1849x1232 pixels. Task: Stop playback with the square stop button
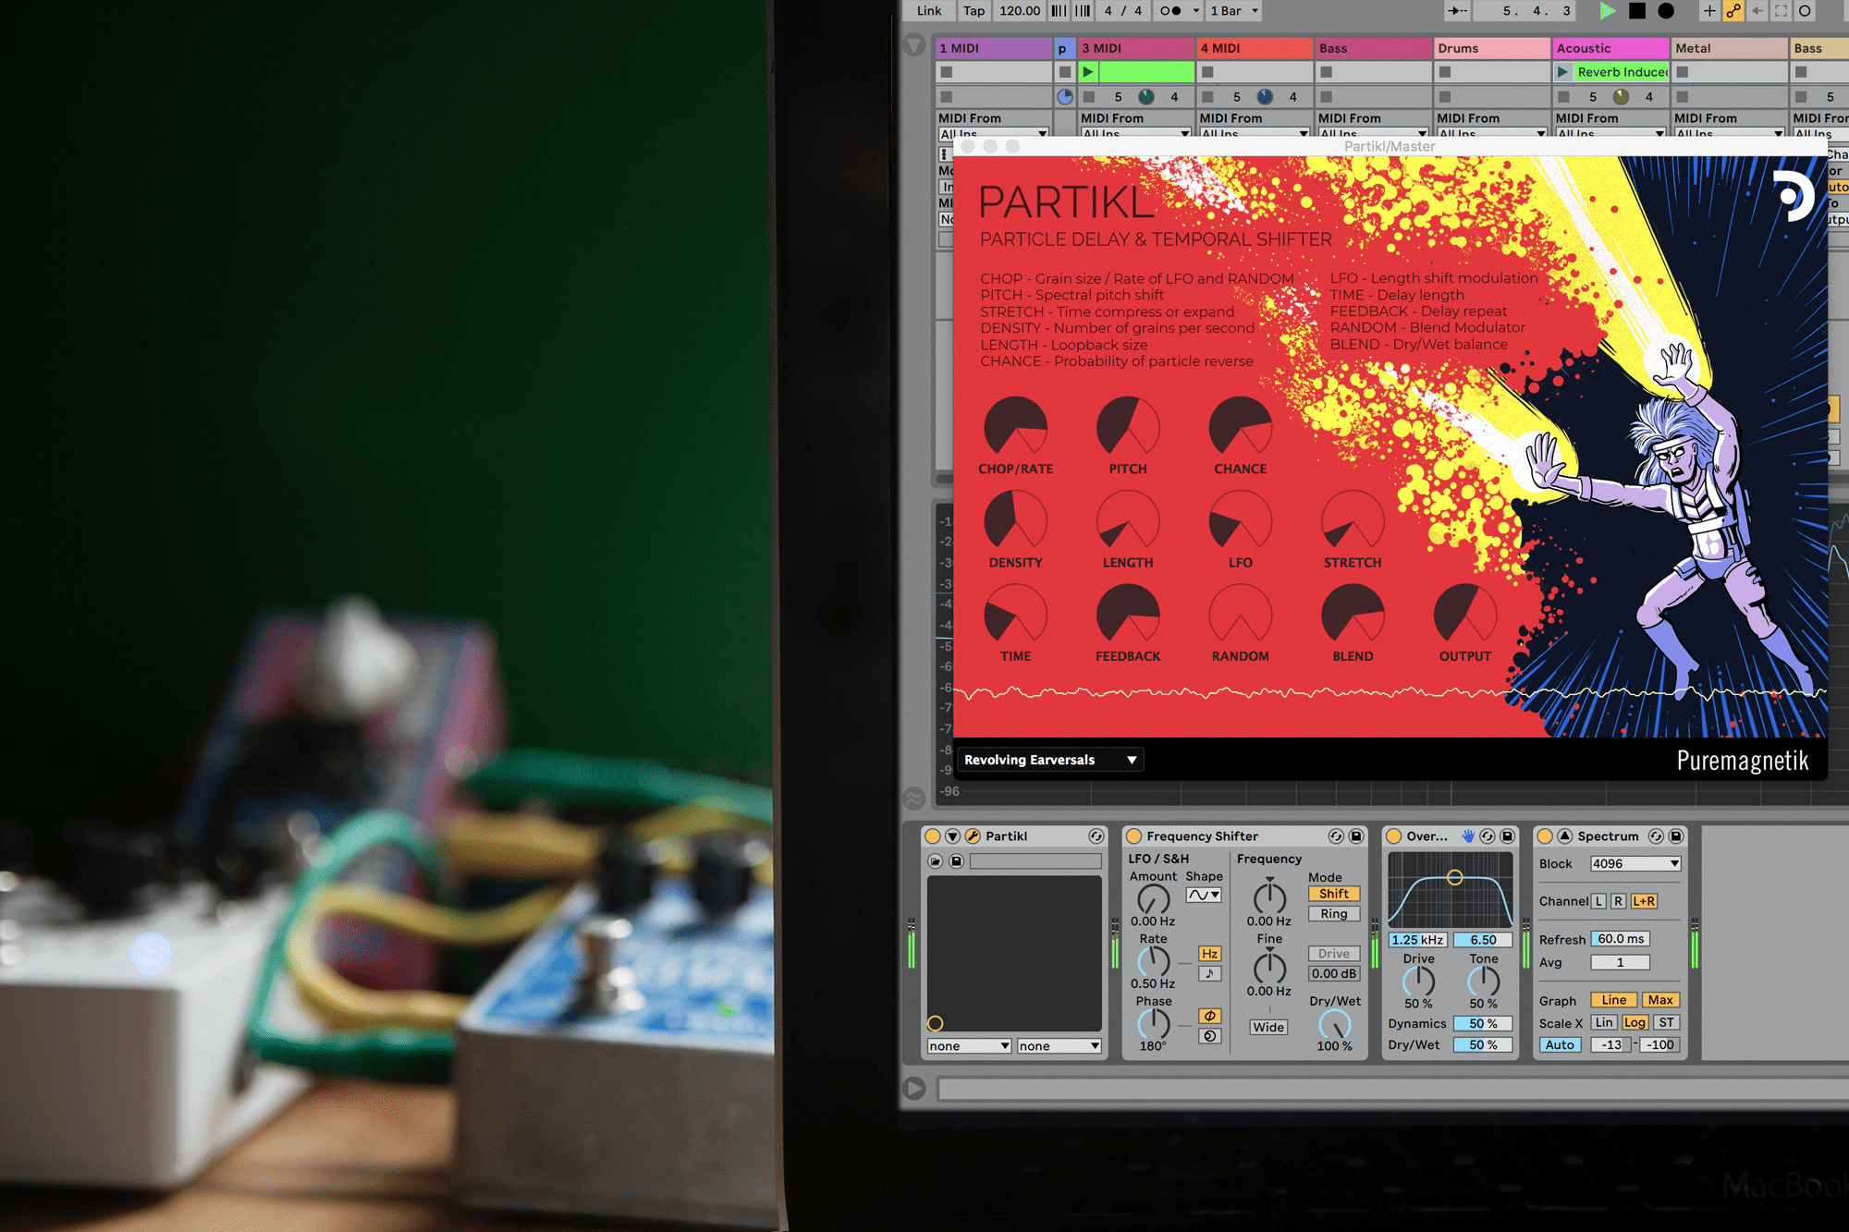click(1637, 11)
